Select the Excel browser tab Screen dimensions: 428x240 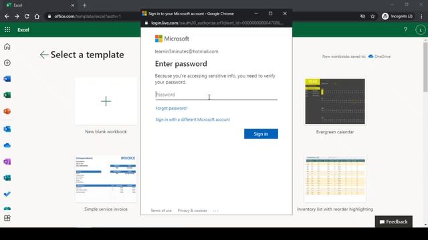[39, 5]
